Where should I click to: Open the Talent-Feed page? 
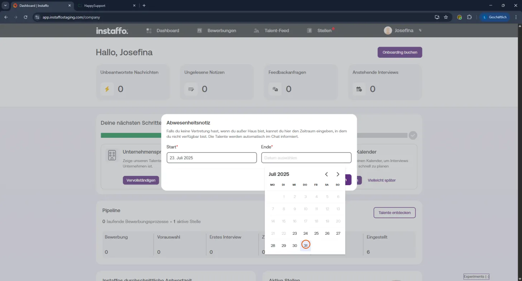(271, 31)
